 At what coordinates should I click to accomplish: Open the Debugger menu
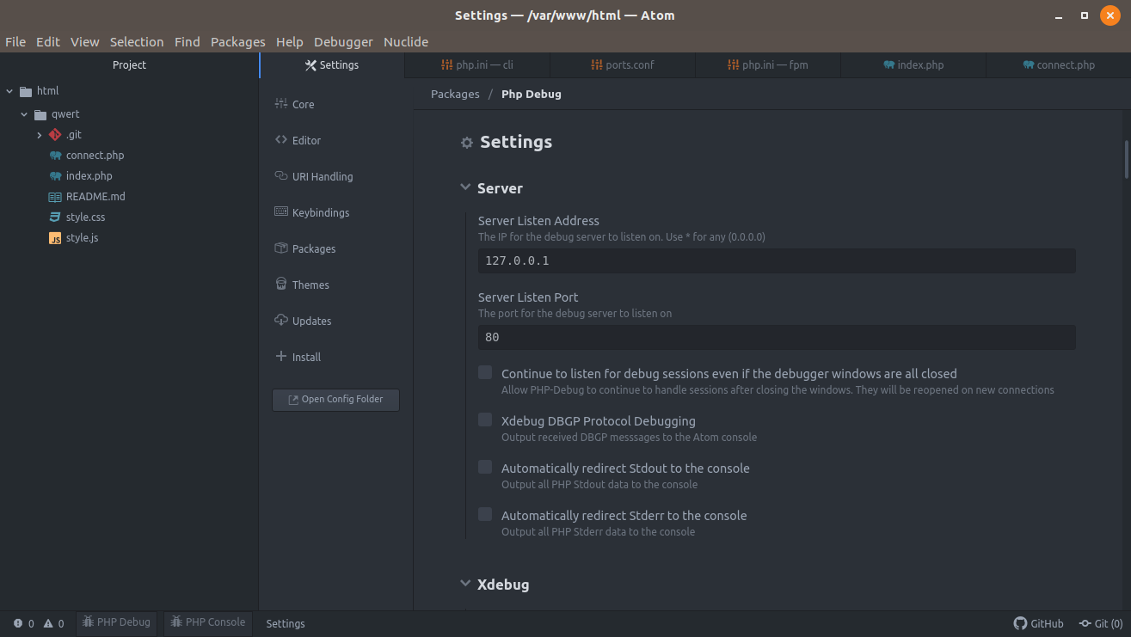point(343,41)
